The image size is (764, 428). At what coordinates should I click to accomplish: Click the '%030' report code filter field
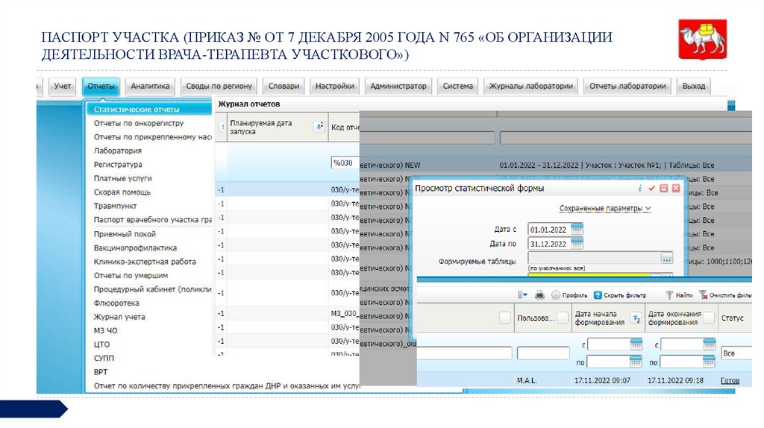click(x=344, y=163)
